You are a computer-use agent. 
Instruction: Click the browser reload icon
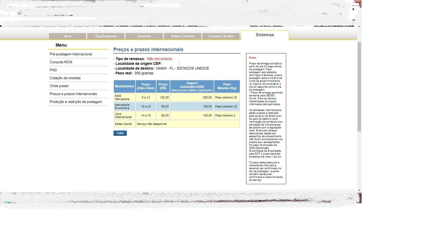point(20,12)
